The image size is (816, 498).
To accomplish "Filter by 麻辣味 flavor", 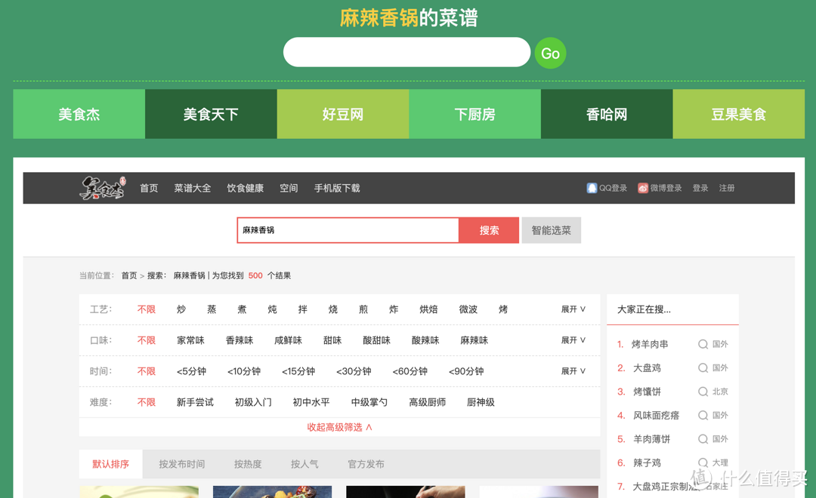I will point(474,340).
